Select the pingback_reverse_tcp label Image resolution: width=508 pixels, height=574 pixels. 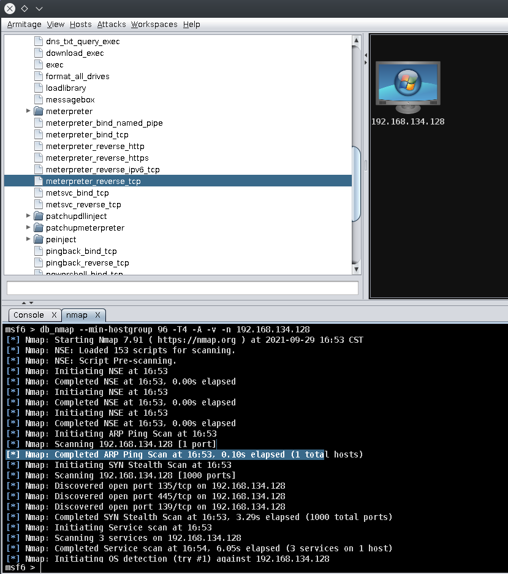(88, 263)
